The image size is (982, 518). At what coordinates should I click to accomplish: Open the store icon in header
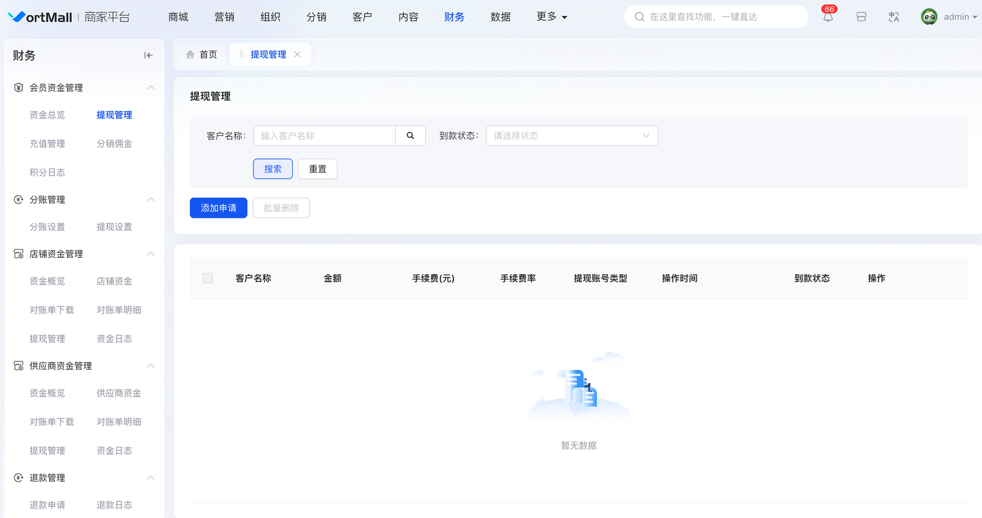click(861, 17)
